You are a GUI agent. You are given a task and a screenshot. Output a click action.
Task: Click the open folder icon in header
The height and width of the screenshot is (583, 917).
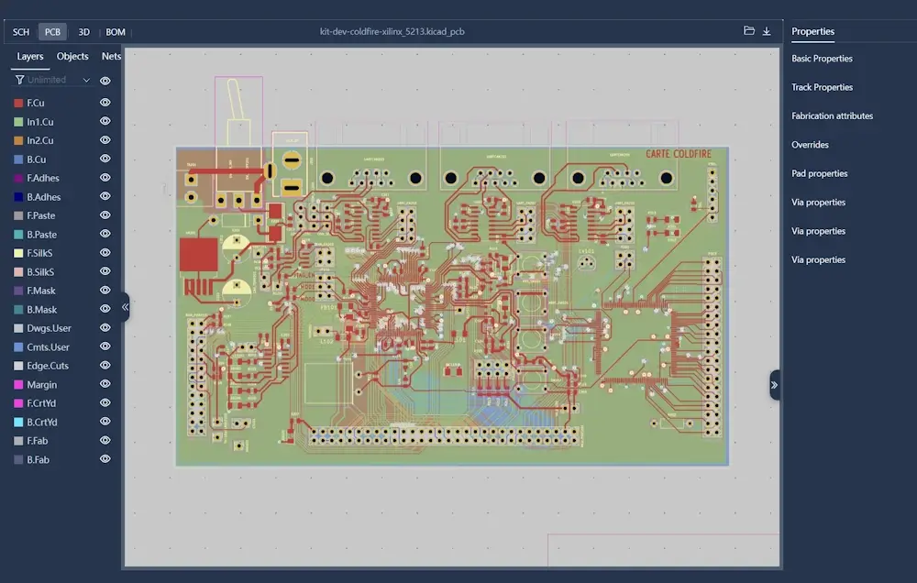[749, 31]
